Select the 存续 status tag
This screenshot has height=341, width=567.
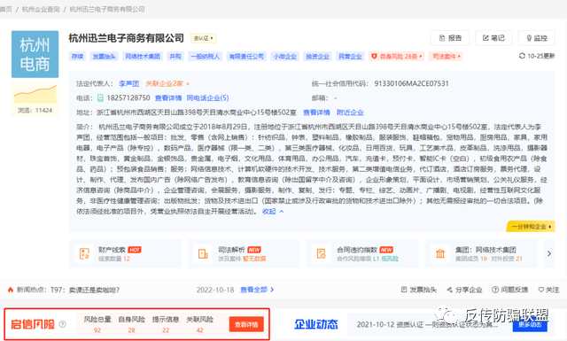(x=77, y=57)
